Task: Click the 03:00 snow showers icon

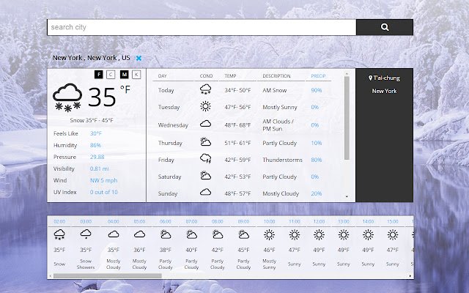Action: [86, 234]
